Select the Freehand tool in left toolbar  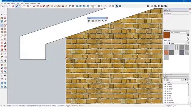pyautogui.click(x=5, y=25)
